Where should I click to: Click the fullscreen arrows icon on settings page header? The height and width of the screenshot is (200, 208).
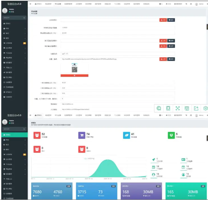(191, 4)
